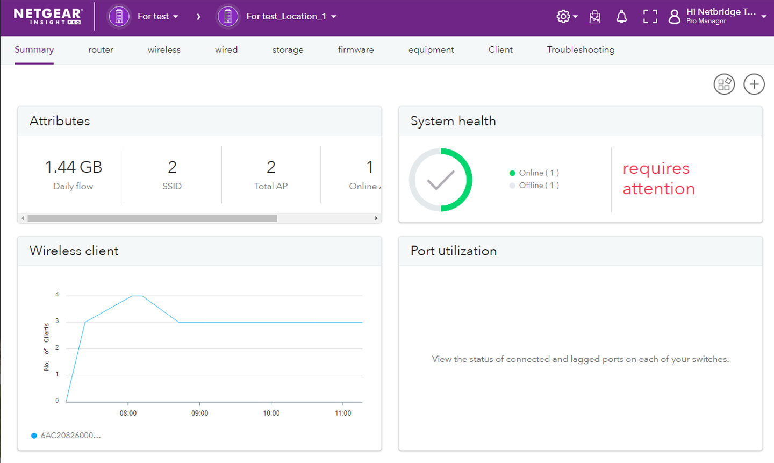The image size is (774, 463).
Task: Click the For test organization building icon
Action: 119,16
